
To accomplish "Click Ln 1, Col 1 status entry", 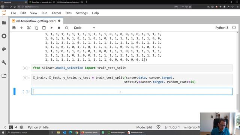I will tap(172, 127).
